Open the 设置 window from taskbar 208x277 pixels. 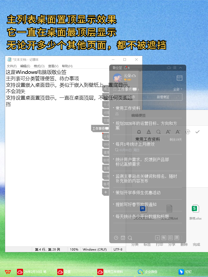pos(64,272)
